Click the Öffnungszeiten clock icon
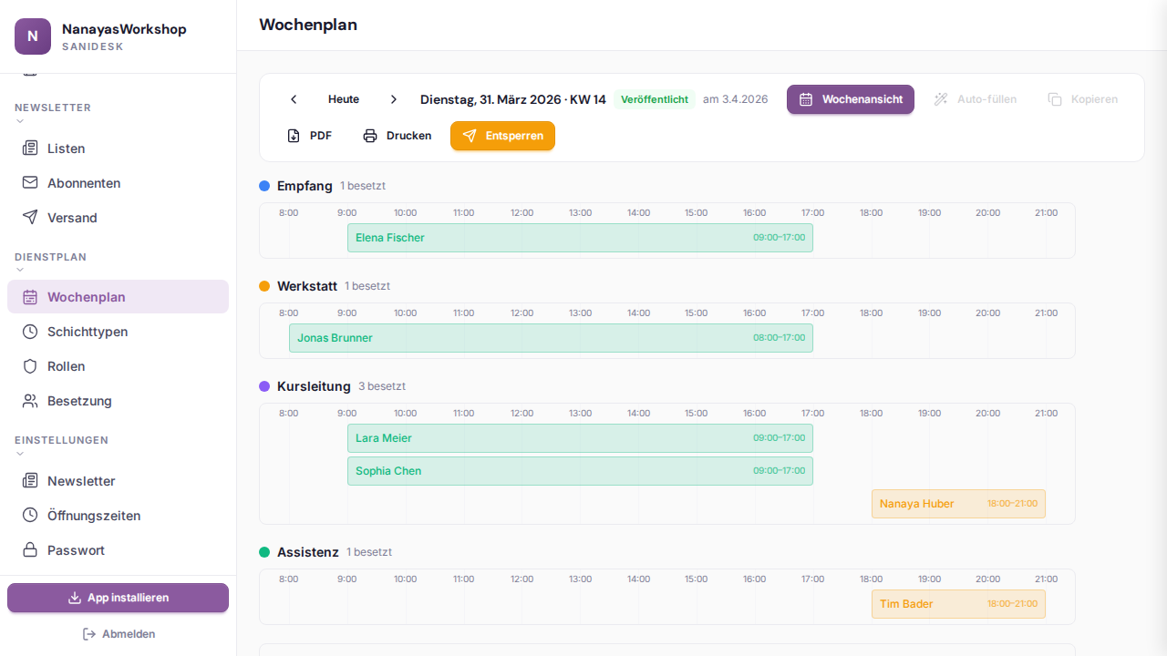 click(30, 516)
